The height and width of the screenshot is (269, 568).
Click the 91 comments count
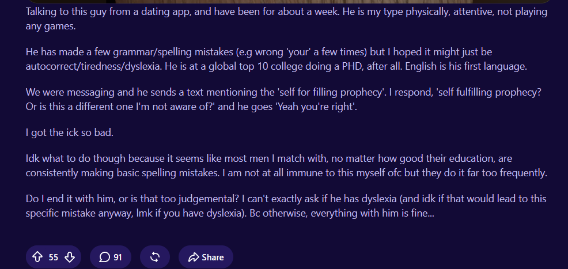tap(118, 257)
